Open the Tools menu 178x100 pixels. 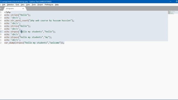[x=34, y=5]
